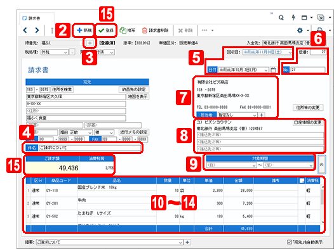Click the 東京都新宿区大久保 address field
The image size is (334, 249).
76,97
